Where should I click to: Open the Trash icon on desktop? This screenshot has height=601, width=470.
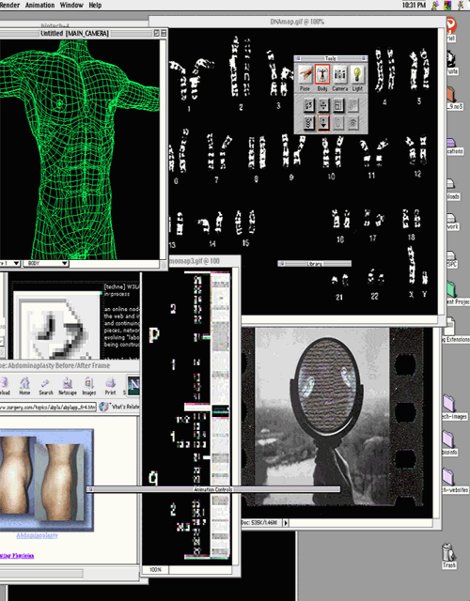(x=448, y=555)
